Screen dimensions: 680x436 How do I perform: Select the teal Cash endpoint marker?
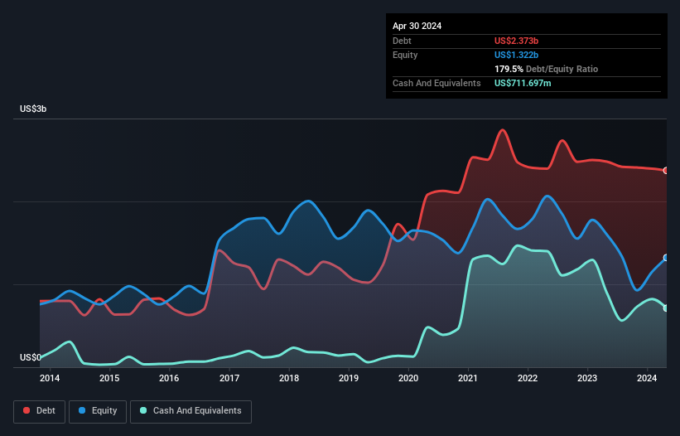[x=666, y=308]
